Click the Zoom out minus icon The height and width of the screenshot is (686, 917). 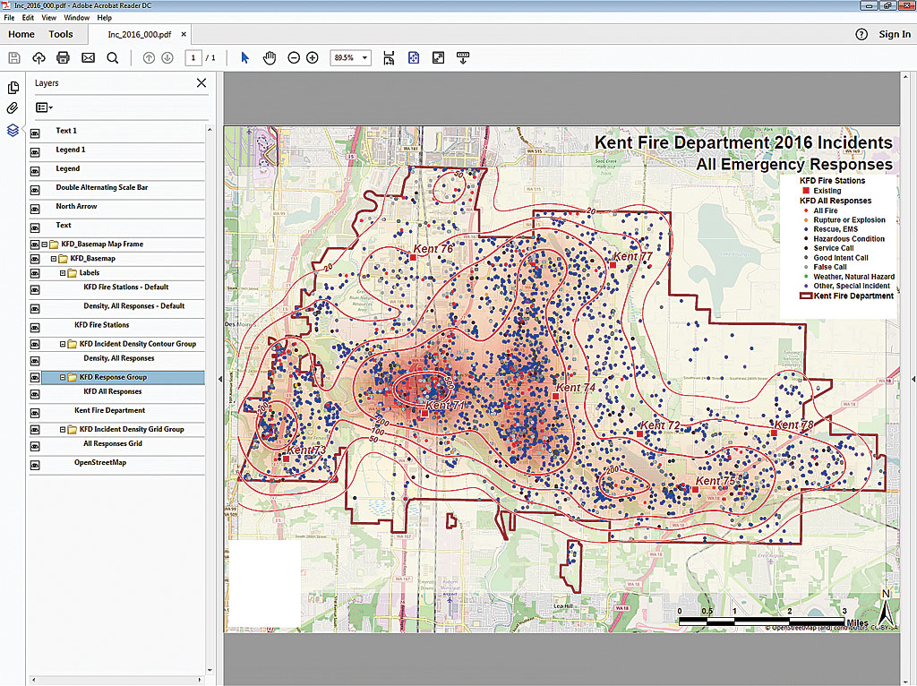point(294,58)
